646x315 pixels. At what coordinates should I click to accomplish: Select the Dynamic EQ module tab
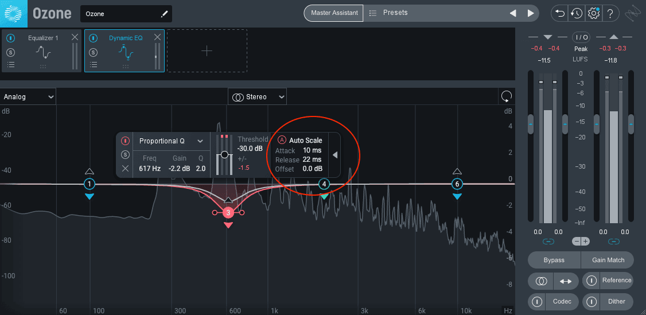pyautogui.click(x=124, y=51)
